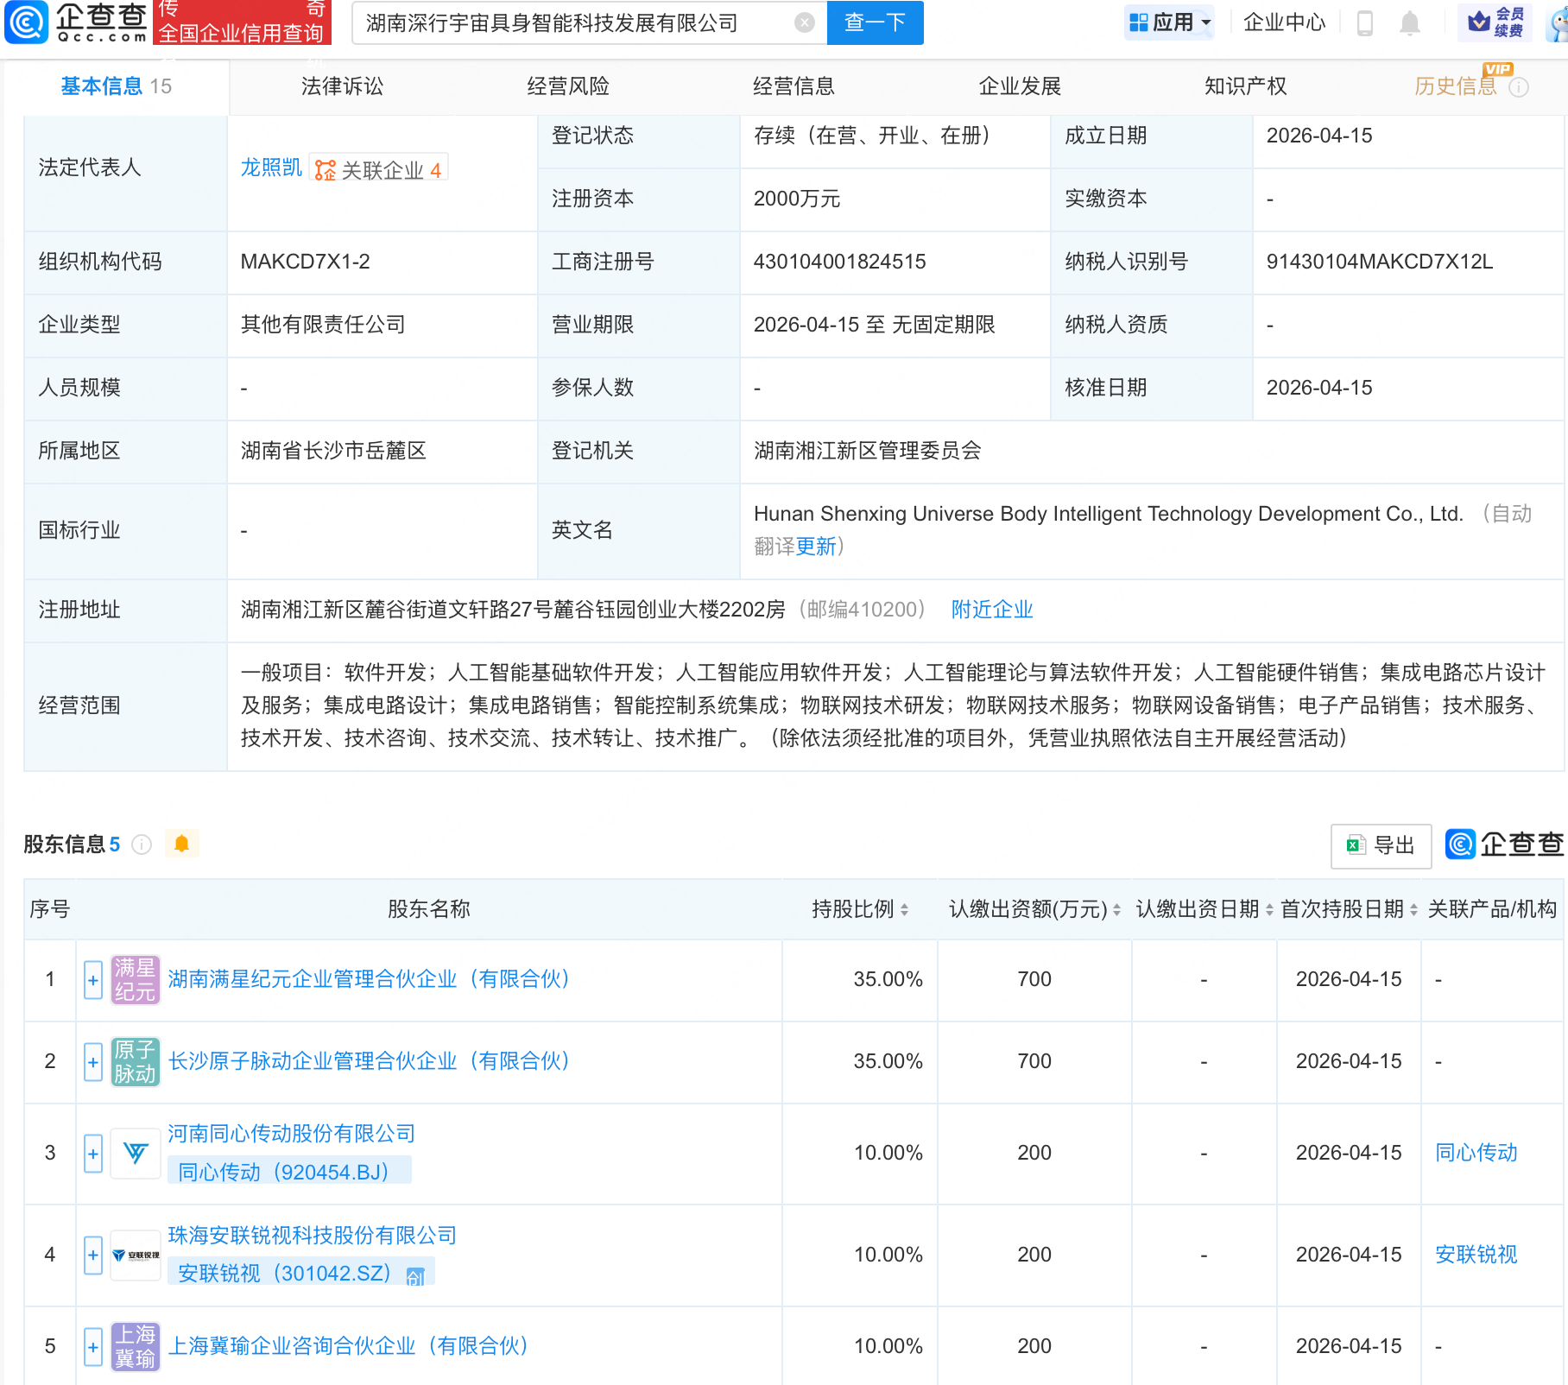Clear the search box with X icon
Screen dimensions: 1568x1385
pyautogui.click(x=804, y=23)
